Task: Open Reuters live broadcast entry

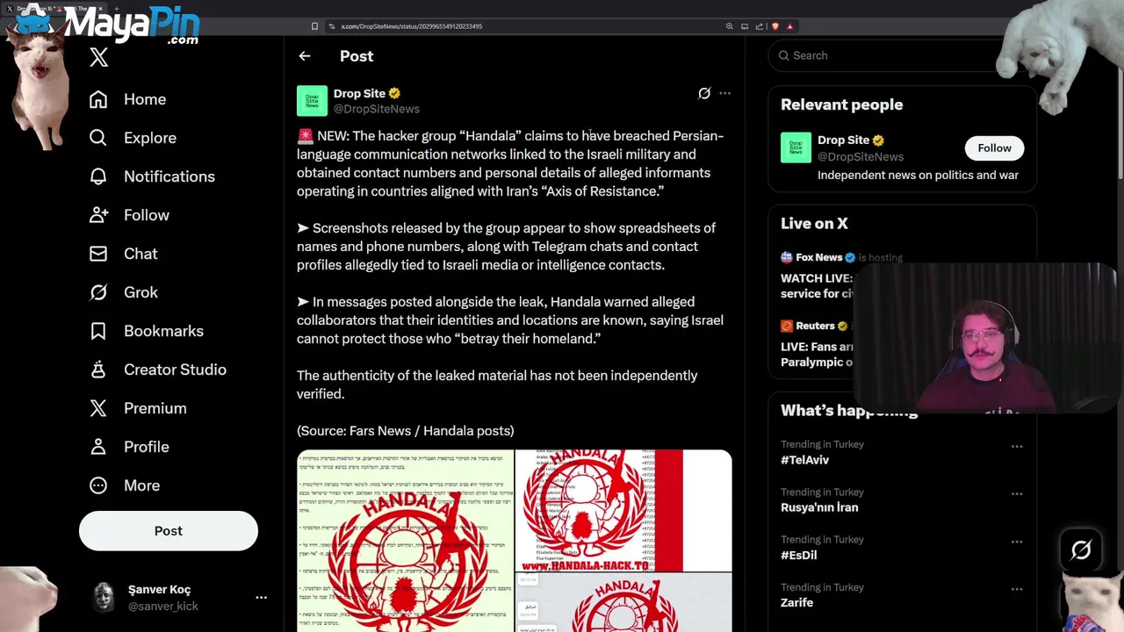Action: [x=817, y=343]
